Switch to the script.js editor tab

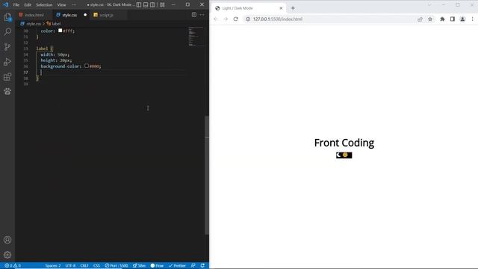[106, 15]
